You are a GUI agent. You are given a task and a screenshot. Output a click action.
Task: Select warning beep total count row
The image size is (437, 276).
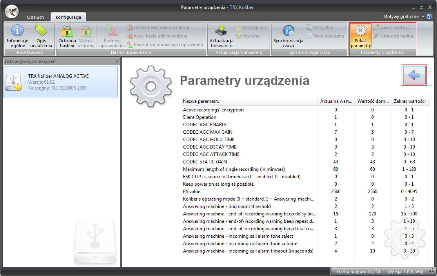point(305,229)
